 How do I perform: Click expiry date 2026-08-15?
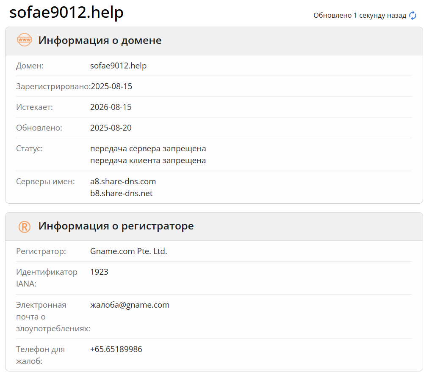111,107
